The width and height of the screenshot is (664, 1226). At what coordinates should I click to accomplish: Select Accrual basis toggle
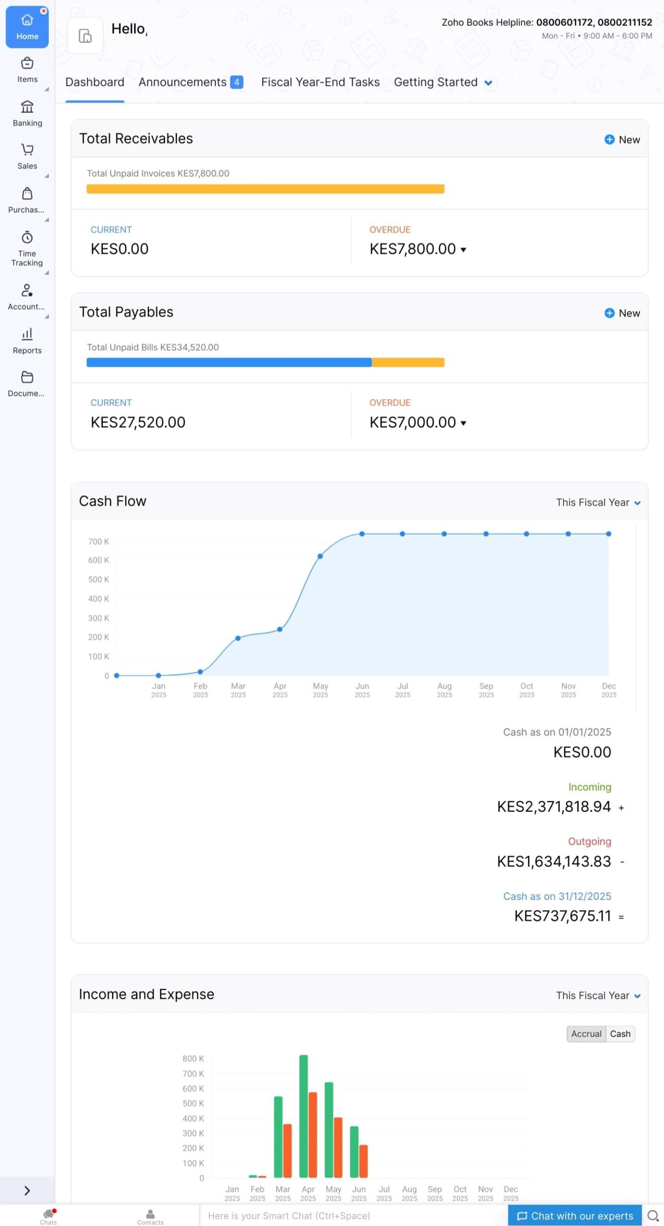tap(586, 1033)
